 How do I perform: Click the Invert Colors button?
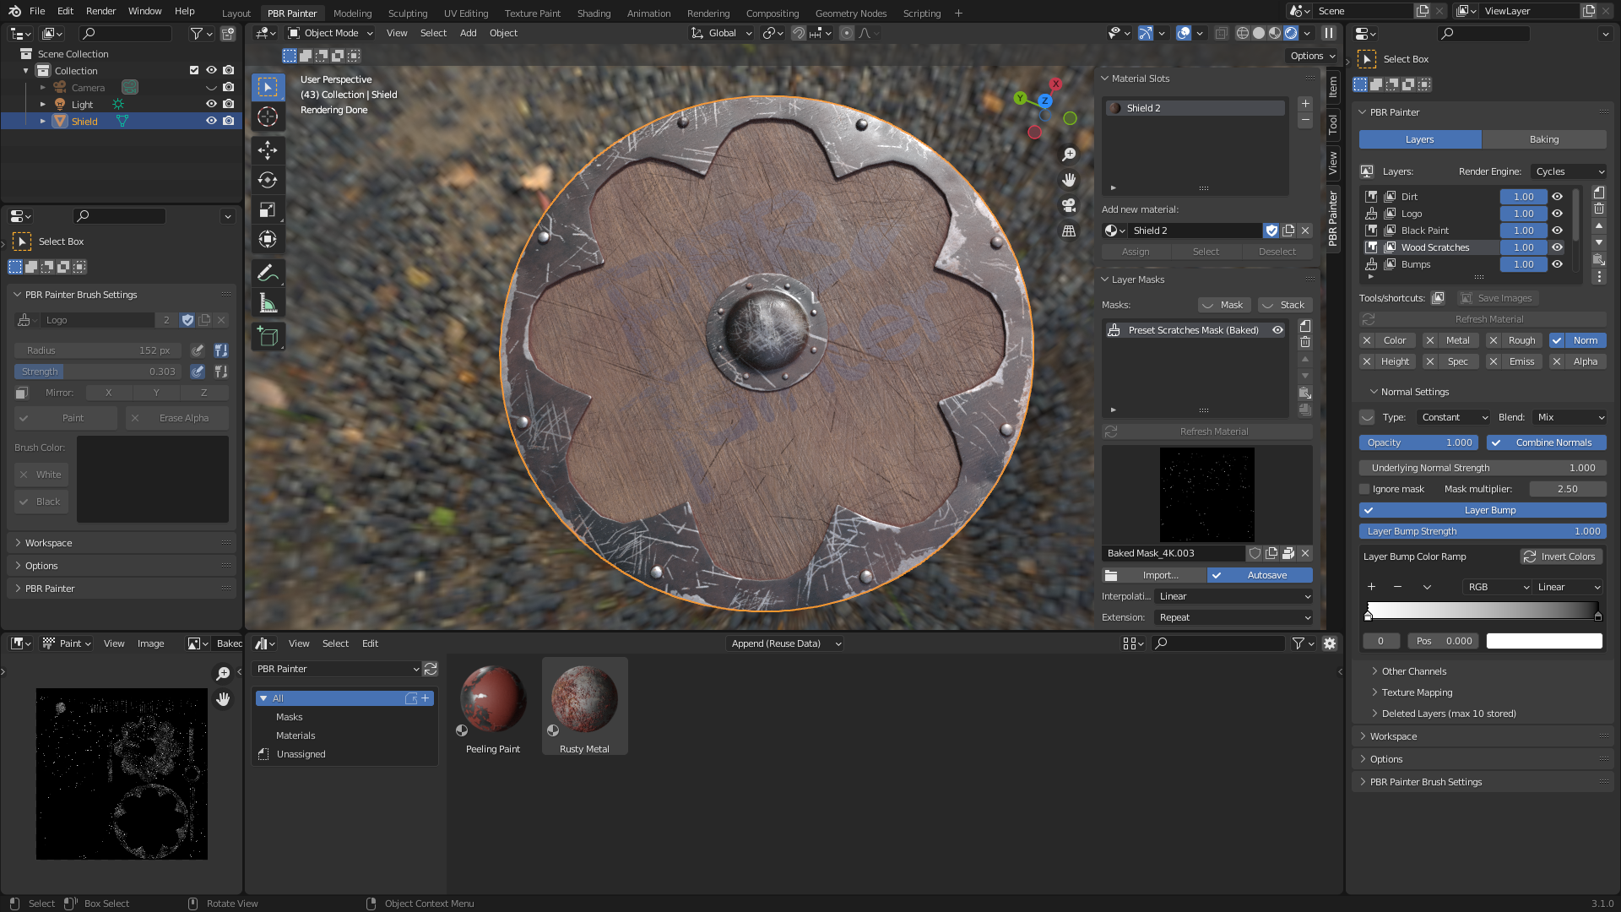[1562, 556]
